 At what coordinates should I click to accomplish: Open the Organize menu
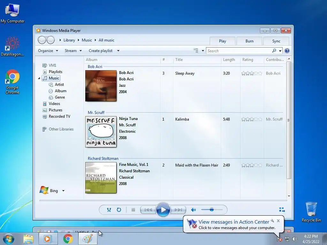click(x=48, y=51)
